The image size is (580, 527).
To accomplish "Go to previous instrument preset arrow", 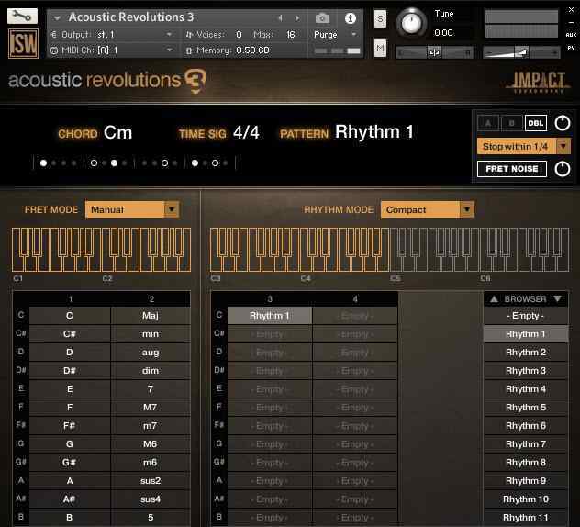I will click(x=280, y=17).
